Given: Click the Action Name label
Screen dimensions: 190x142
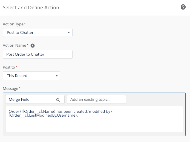Looking at the screenshot, I should point(15,46).
